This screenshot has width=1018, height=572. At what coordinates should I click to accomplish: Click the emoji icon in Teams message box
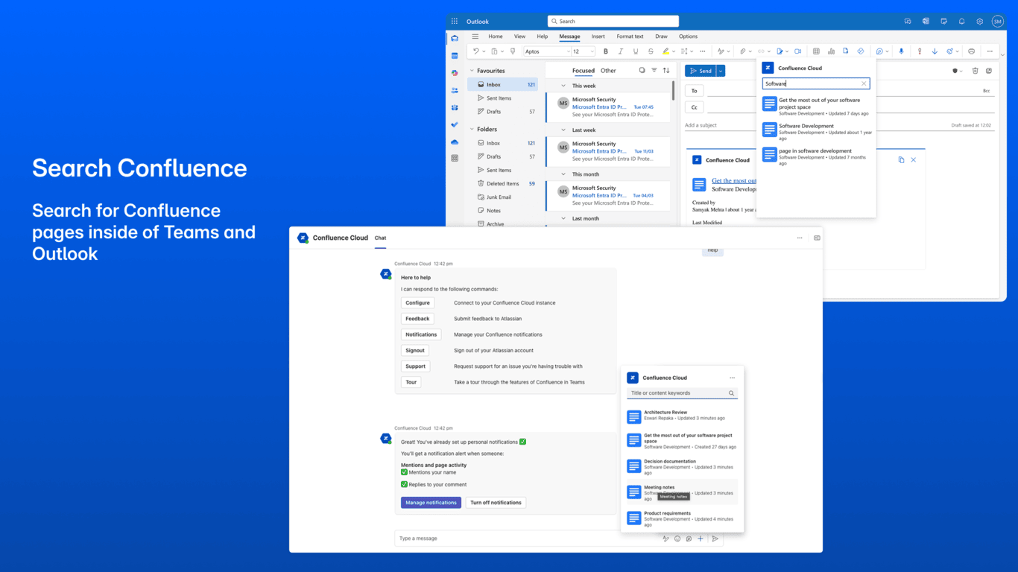point(677,538)
